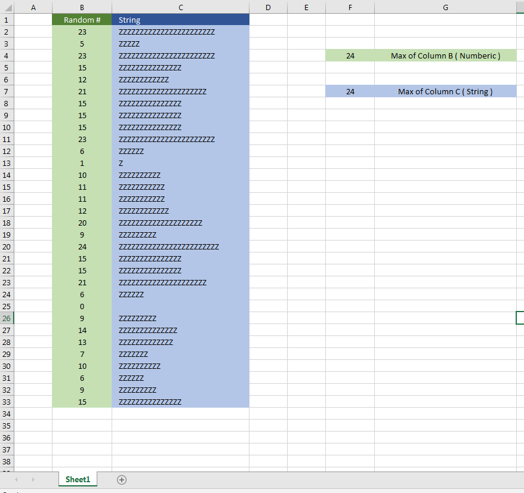
Task: Select the row 1 header
Action: [6, 19]
